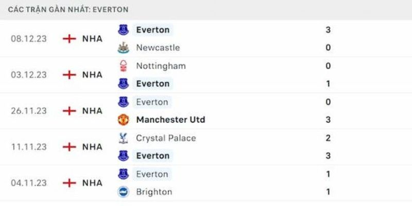
Task: Click the Crystal Palace crest icon
Action: [123, 138]
